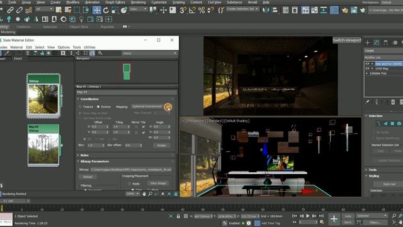Image resolution: width=403 pixels, height=227 pixels.
Task: Click the Select and Place icon
Action: [x=124, y=10]
